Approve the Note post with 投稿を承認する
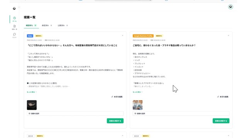 [115, 121]
